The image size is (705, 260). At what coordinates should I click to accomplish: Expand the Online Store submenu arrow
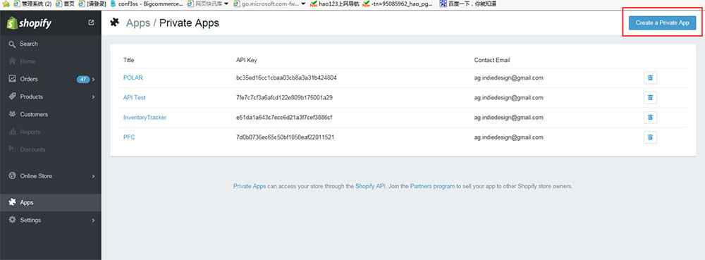click(94, 176)
